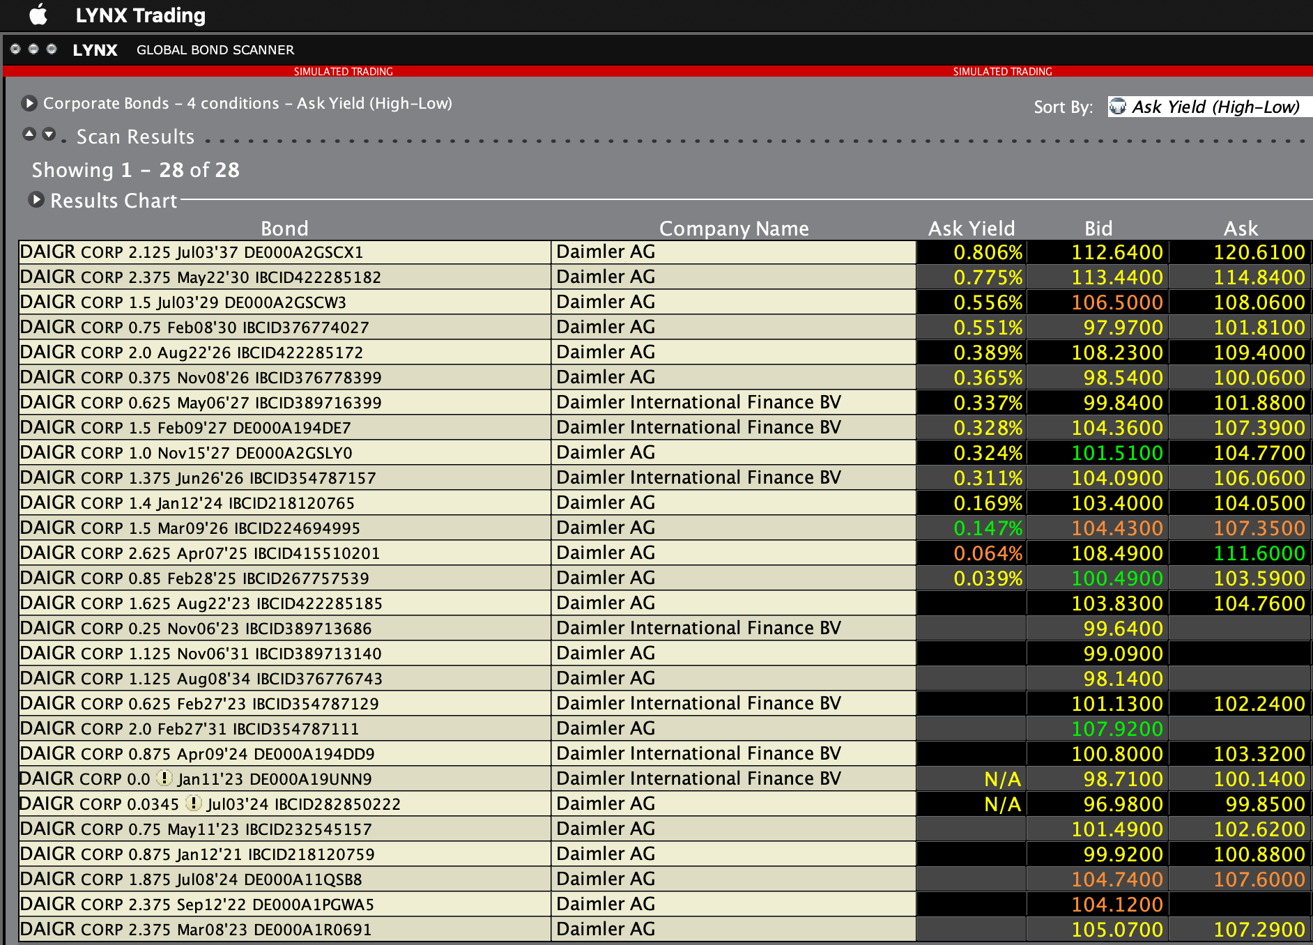
Task: Click the Bond column header
Action: [x=284, y=229]
